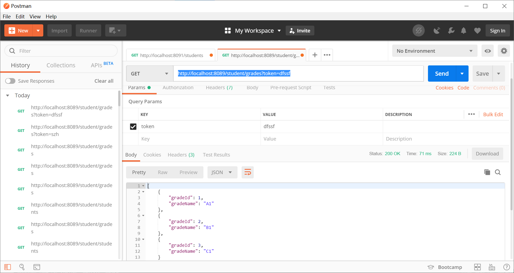514x273 pixels.
Task: Switch to two-pane layout icon
Action: [477, 267]
